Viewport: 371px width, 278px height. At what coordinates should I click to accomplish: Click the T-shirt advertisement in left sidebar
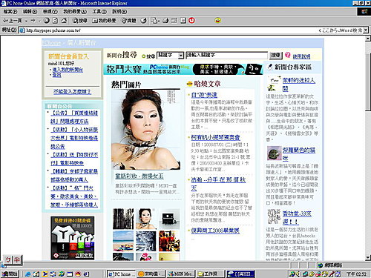point(72,238)
